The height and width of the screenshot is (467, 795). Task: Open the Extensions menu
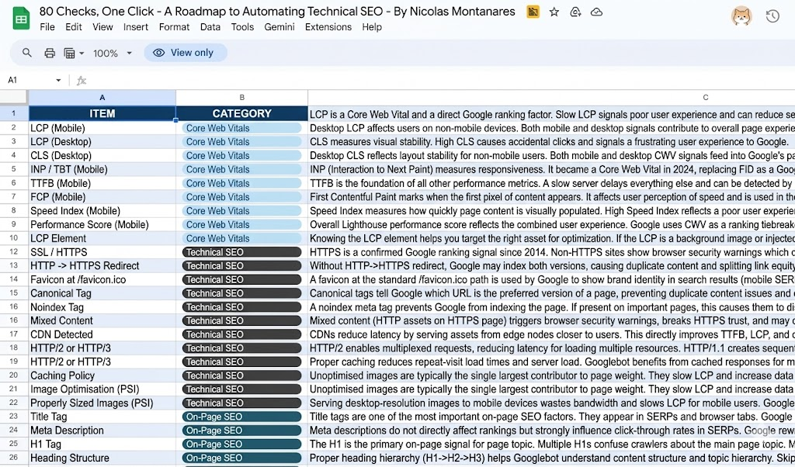(328, 27)
